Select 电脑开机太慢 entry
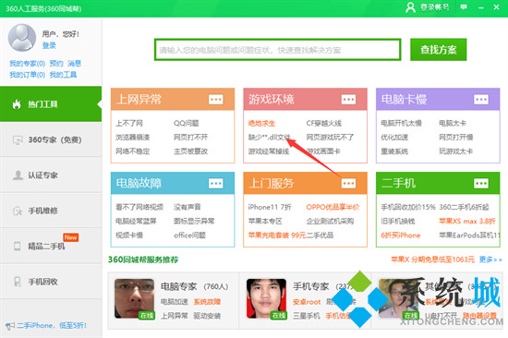Image resolution: width=508 pixels, height=338 pixels. [402, 123]
